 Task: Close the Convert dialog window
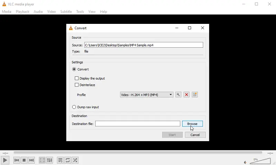[203, 28]
